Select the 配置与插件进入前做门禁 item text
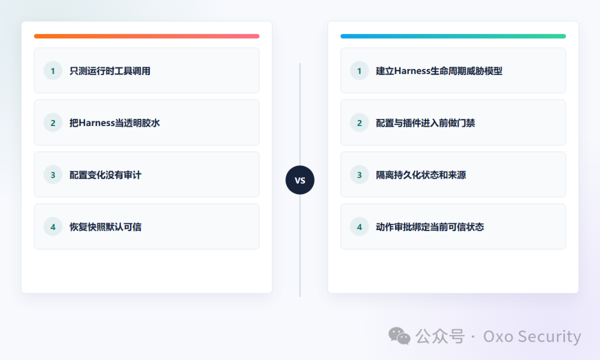Screen dimensions: 600x360 click(425, 123)
